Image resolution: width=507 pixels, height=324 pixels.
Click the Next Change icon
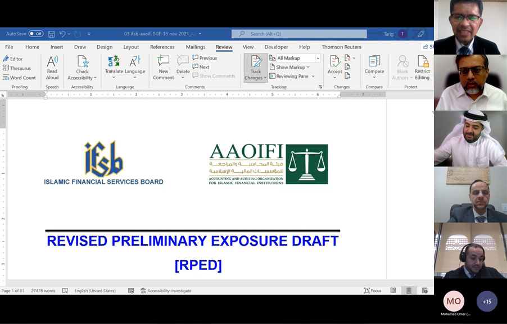point(347,76)
